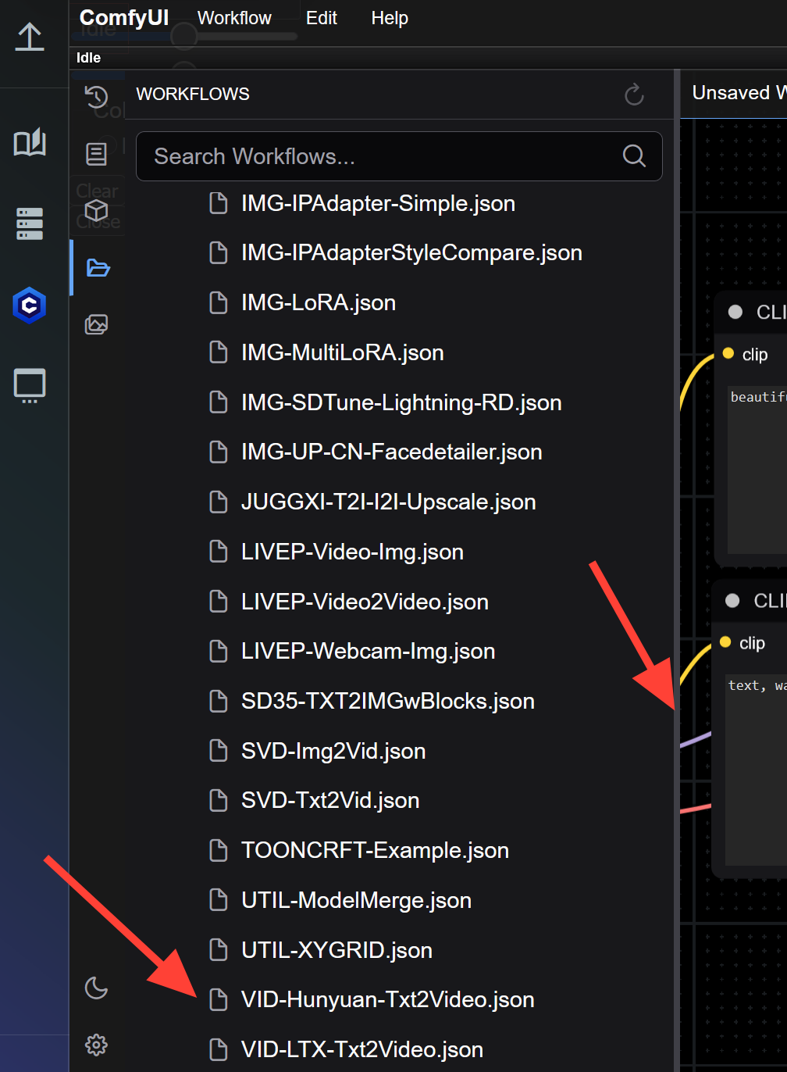Viewport: 787px width, 1072px height.
Task: Toggle dark theme with the moon icon
Action: (96, 988)
